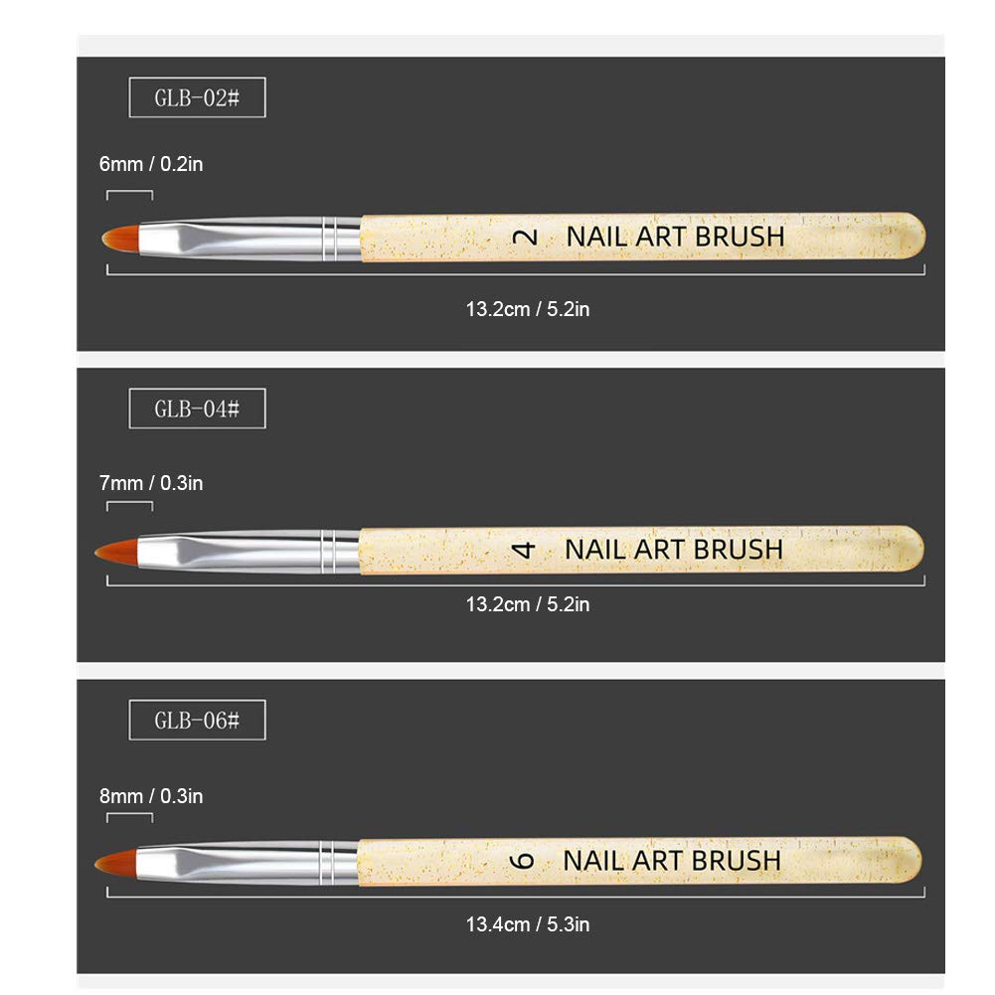Select the orange bristle tip of brush 6

(116, 863)
